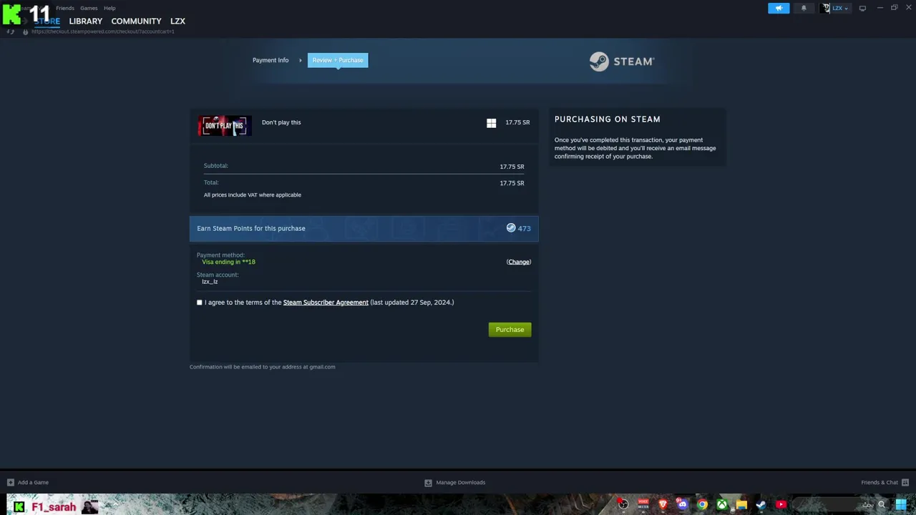Open the Help menu
The image size is (916, 515).
pyautogui.click(x=109, y=9)
